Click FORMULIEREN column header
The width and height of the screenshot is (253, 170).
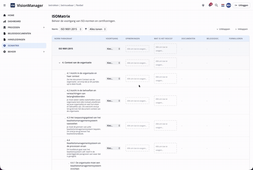(236, 39)
